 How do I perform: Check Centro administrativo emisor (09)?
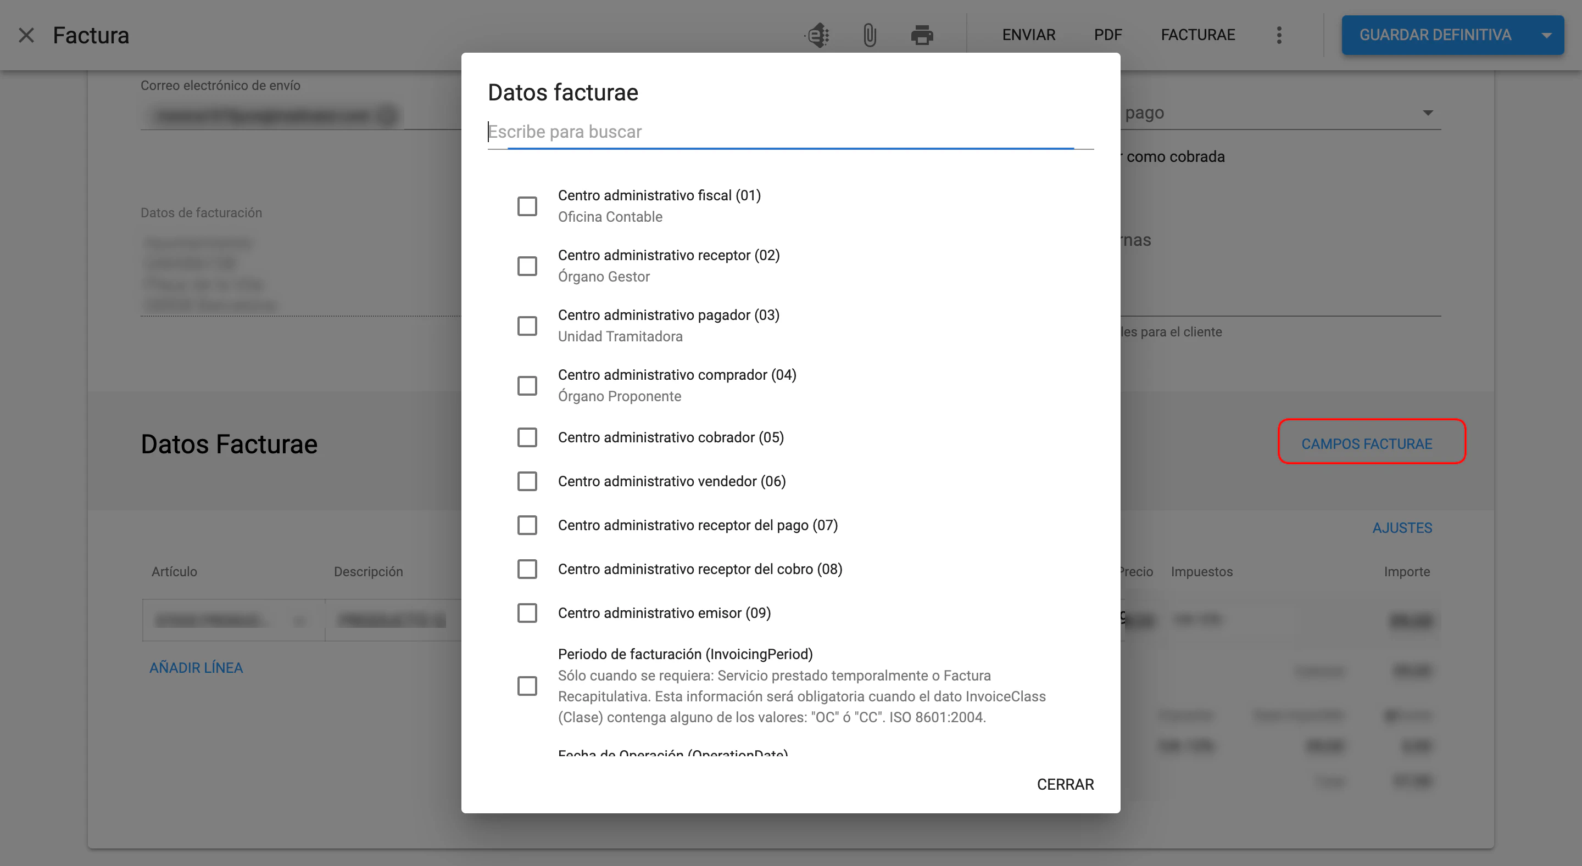point(527,613)
